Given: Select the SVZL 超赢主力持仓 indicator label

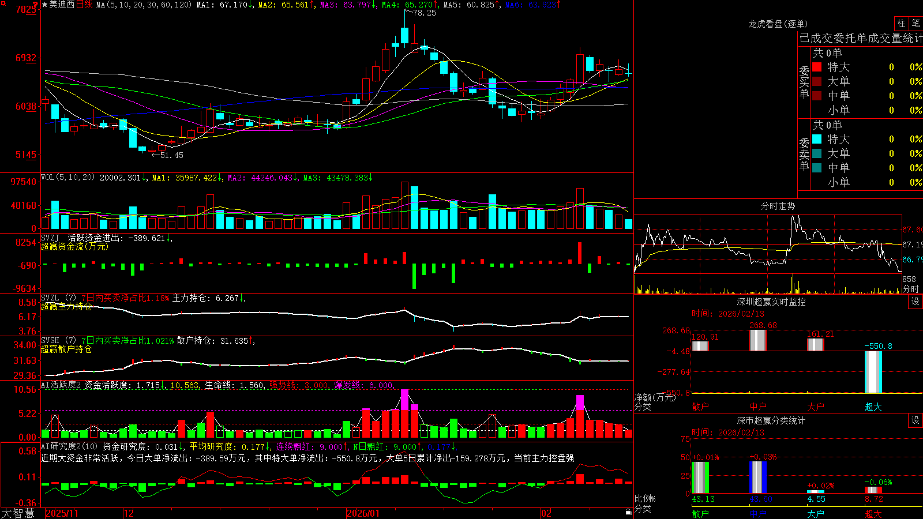Looking at the screenshot, I should (58, 298).
